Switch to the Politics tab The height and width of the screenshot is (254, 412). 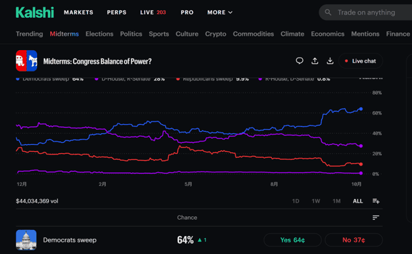pos(131,34)
